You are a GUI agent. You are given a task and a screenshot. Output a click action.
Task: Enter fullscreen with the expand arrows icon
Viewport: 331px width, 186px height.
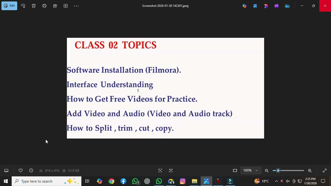click(x=325, y=171)
